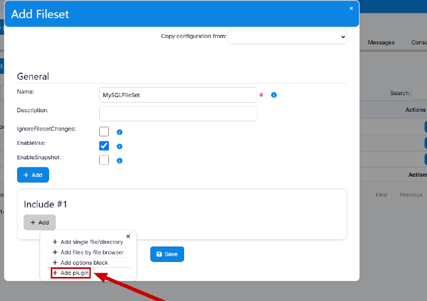Viewport: 427px width, 301px height.
Task: Close the Add Fileset dialog
Action: 351,9
